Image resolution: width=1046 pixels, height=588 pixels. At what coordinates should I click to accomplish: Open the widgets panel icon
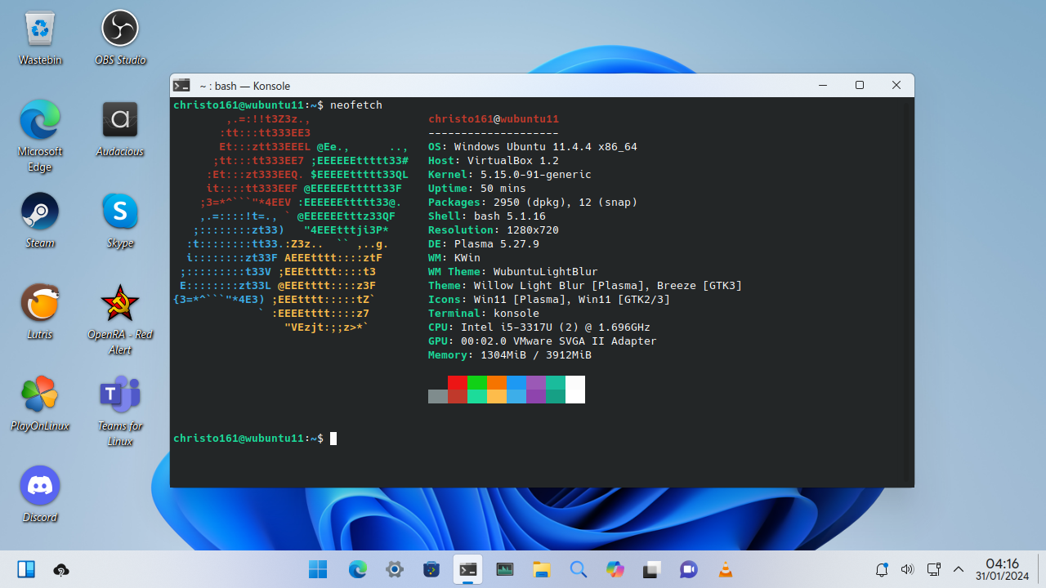[x=26, y=570]
